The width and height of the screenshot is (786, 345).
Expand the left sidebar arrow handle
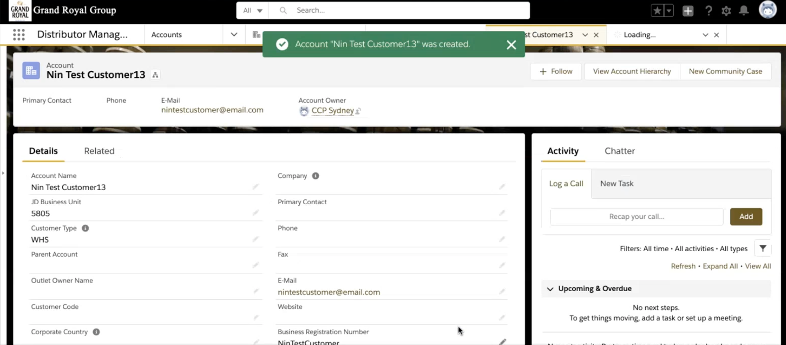(3, 173)
